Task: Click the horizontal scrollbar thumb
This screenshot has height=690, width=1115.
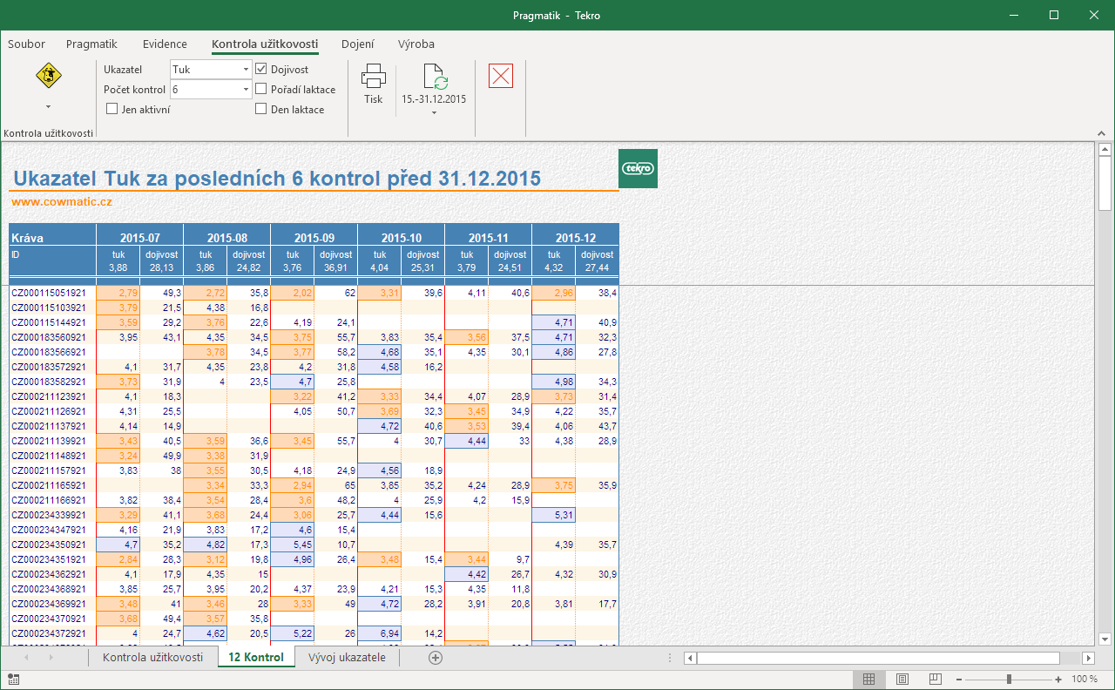Action: [878, 658]
